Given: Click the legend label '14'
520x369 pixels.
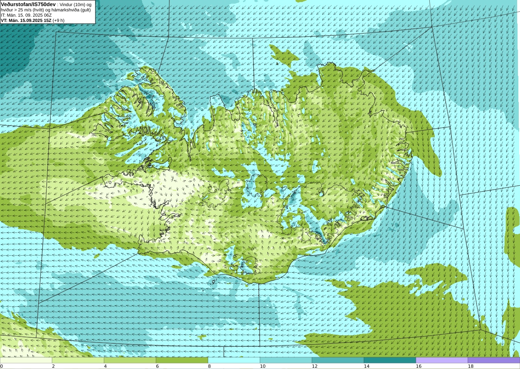Looking at the screenshot, I should (366, 366).
